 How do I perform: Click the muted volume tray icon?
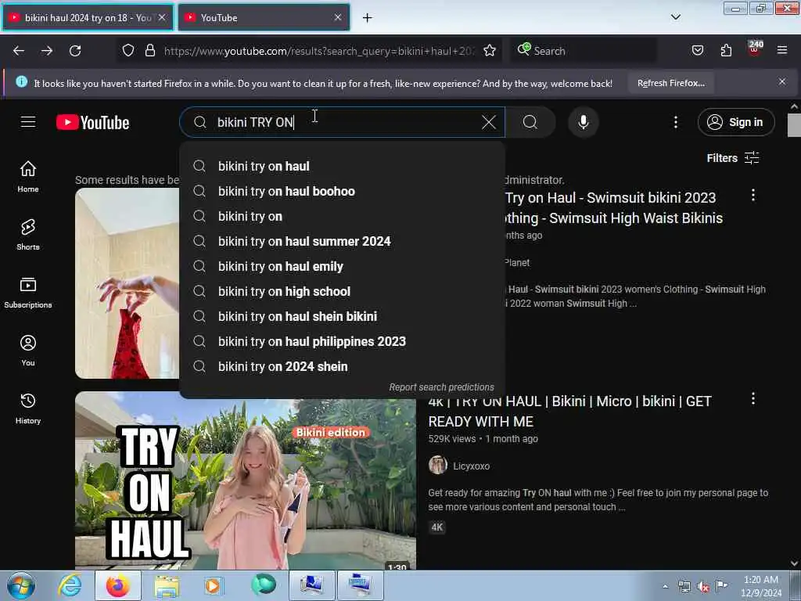[x=703, y=586]
